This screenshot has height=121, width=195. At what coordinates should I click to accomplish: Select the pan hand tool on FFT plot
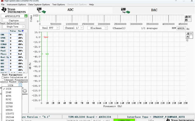(x=188, y=37)
